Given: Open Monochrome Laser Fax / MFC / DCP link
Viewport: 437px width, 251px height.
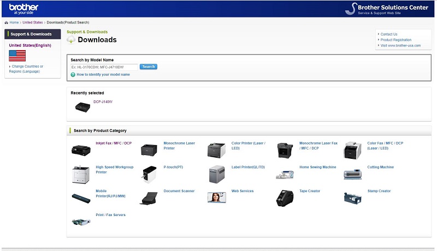Looking at the screenshot, I should pos(318,146).
